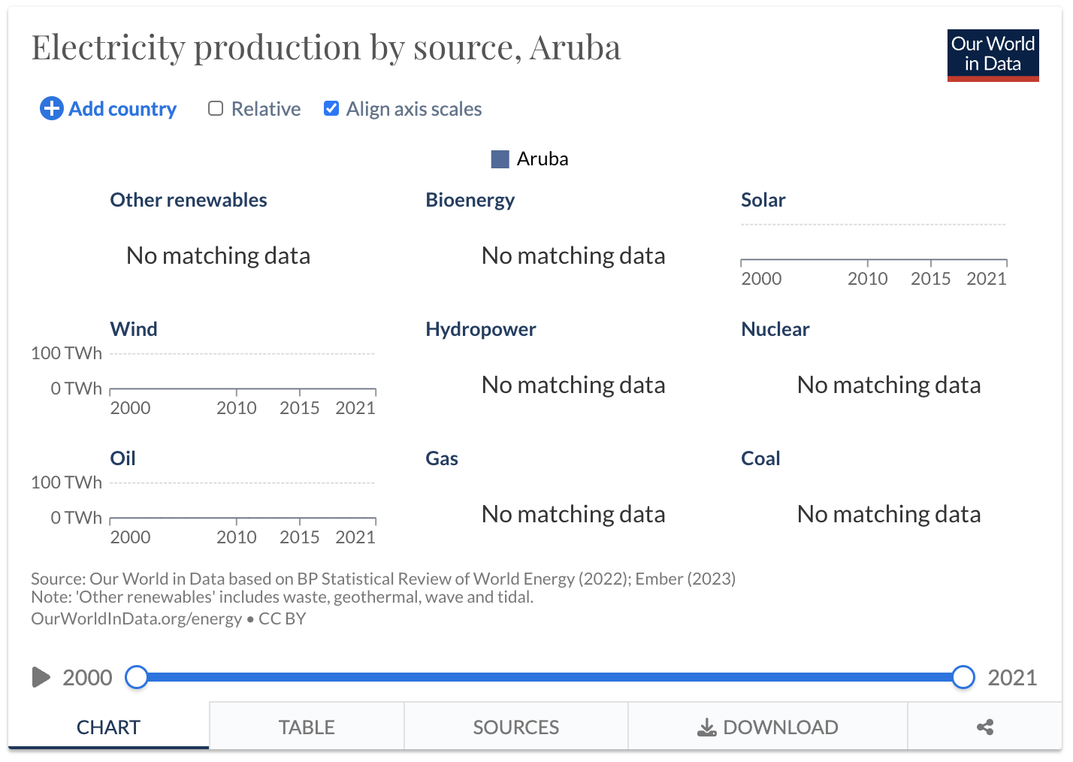
Task: Click the 2000 start slider handle
Action: 137,677
